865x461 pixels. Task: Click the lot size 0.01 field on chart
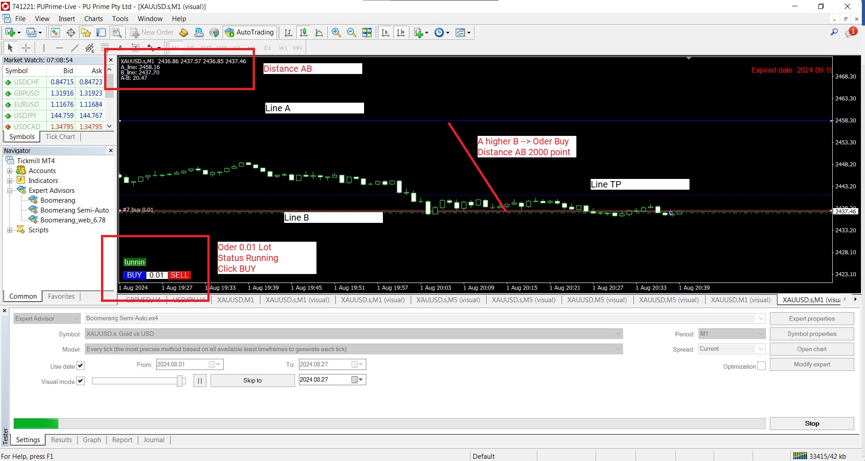coord(157,275)
